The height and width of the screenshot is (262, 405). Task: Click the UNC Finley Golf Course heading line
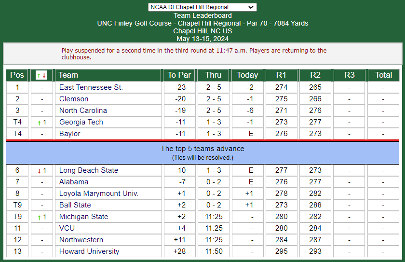[202, 23]
